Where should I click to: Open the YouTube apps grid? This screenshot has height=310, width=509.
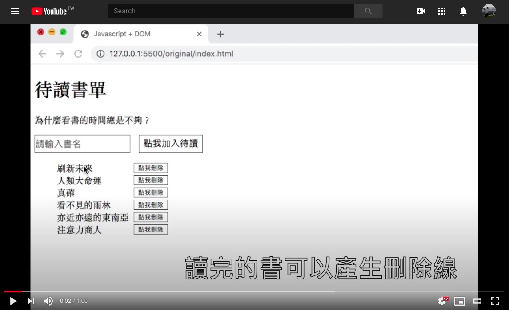(x=441, y=11)
